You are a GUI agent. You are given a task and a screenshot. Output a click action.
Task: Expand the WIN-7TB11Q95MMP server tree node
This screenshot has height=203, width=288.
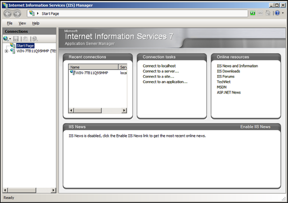[6, 51]
